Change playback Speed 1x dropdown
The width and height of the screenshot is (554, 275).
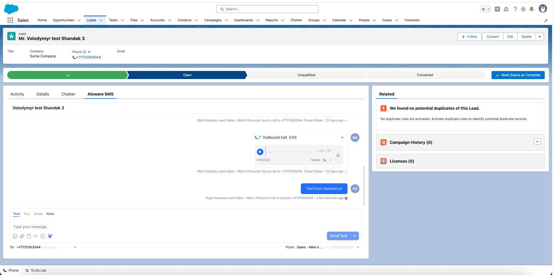[327, 160]
